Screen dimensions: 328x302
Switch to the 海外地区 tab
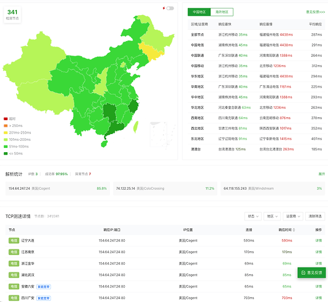pyautogui.click(x=222, y=12)
